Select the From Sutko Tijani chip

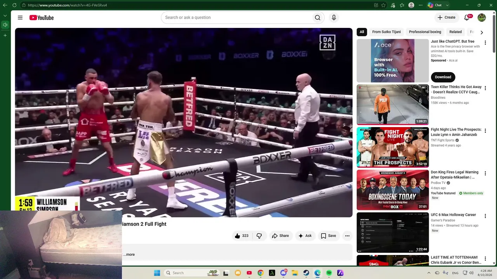pyautogui.click(x=386, y=32)
